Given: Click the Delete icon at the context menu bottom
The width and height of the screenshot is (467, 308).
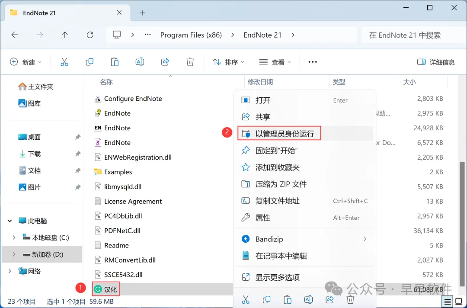Looking at the screenshot, I should (351, 299).
